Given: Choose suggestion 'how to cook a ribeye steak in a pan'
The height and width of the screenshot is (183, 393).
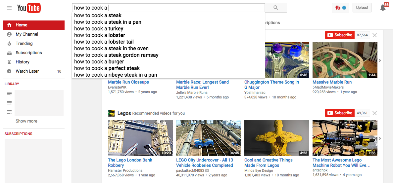Looking at the screenshot, I should 169,75.
